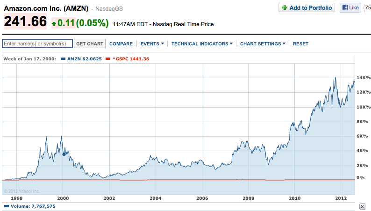Click the 2000 x-axis year label
This screenshot has height=211, width=371.
click(63, 198)
